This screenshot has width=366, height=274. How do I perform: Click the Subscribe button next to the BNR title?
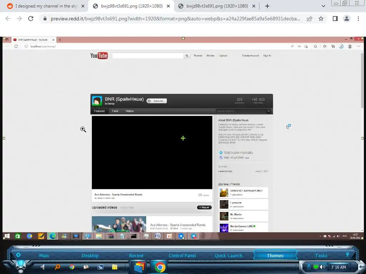point(157,101)
